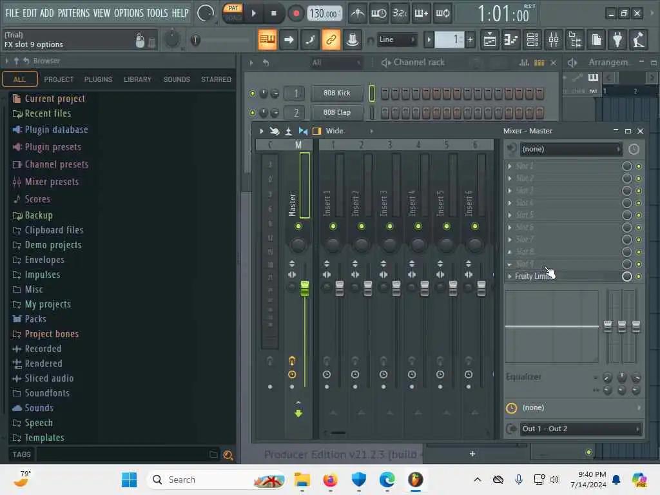Click the 808 Kick channel button
This screenshot has width=660, height=495.
[336, 93]
